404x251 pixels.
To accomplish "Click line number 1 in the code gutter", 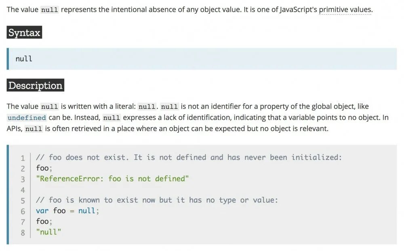I will [x=23, y=158].
